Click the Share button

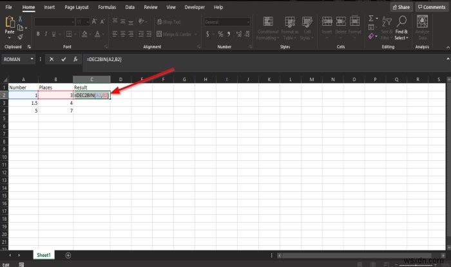[x=401, y=7]
